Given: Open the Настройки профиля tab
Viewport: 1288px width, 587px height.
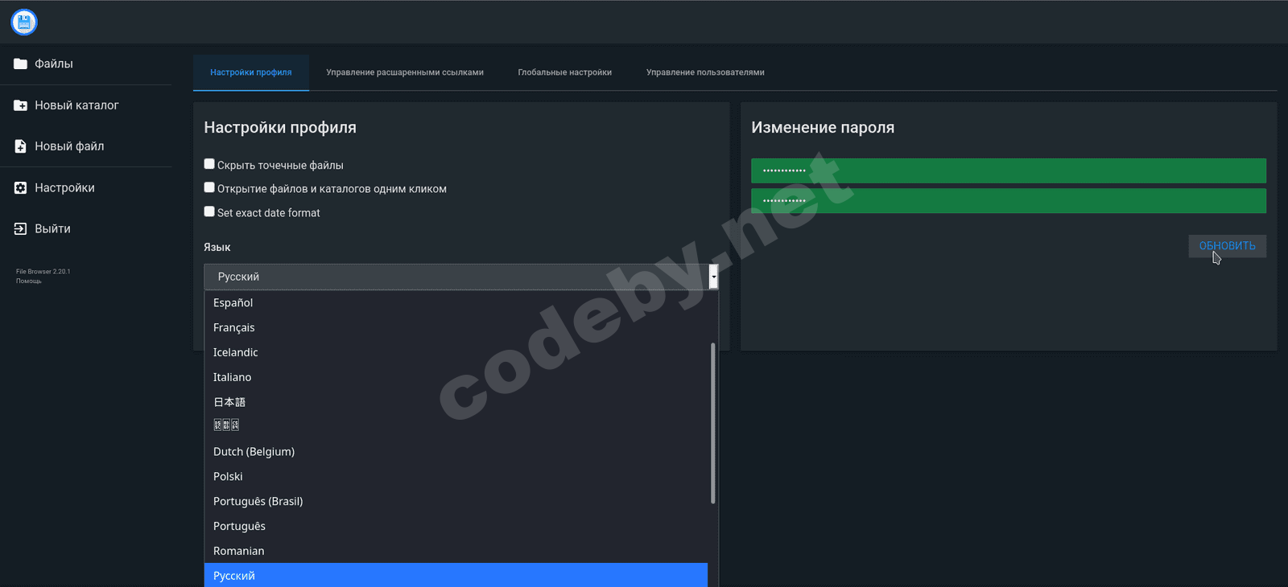Looking at the screenshot, I should [251, 72].
